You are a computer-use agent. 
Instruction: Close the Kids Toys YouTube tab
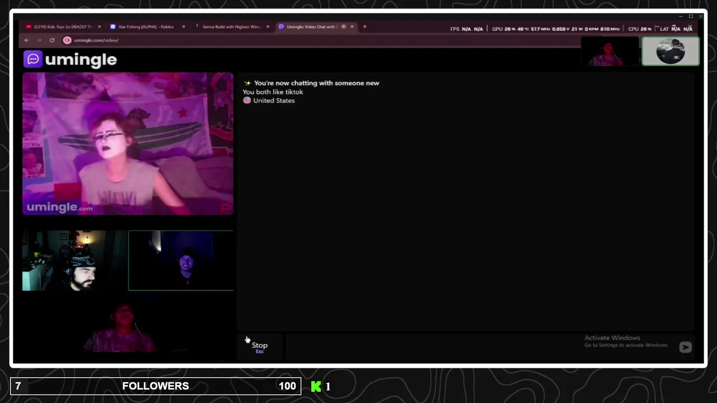(x=99, y=26)
